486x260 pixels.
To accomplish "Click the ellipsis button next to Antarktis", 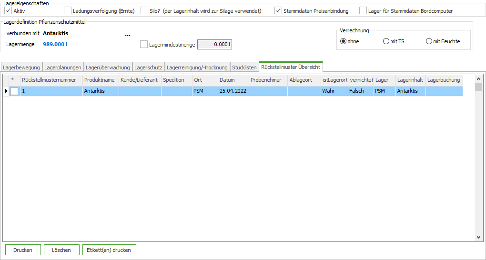I will (x=128, y=36).
